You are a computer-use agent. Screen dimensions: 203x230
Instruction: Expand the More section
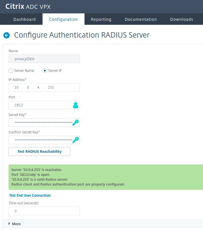tap(15, 224)
